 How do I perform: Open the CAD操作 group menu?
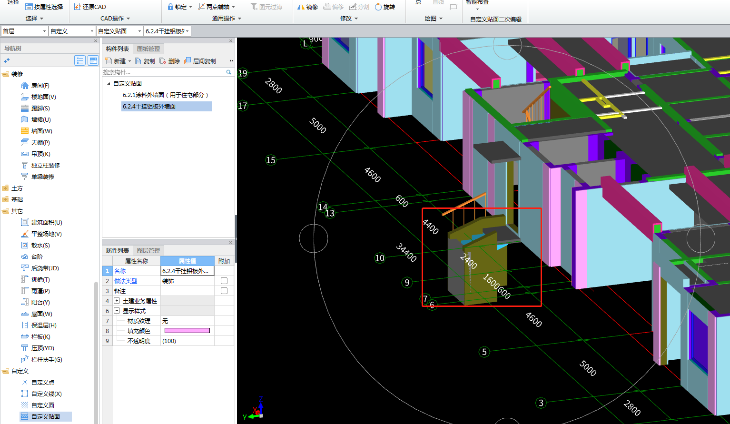pos(115,19)
